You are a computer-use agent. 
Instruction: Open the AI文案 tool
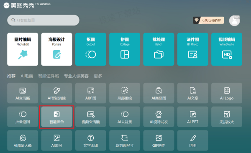193,93
